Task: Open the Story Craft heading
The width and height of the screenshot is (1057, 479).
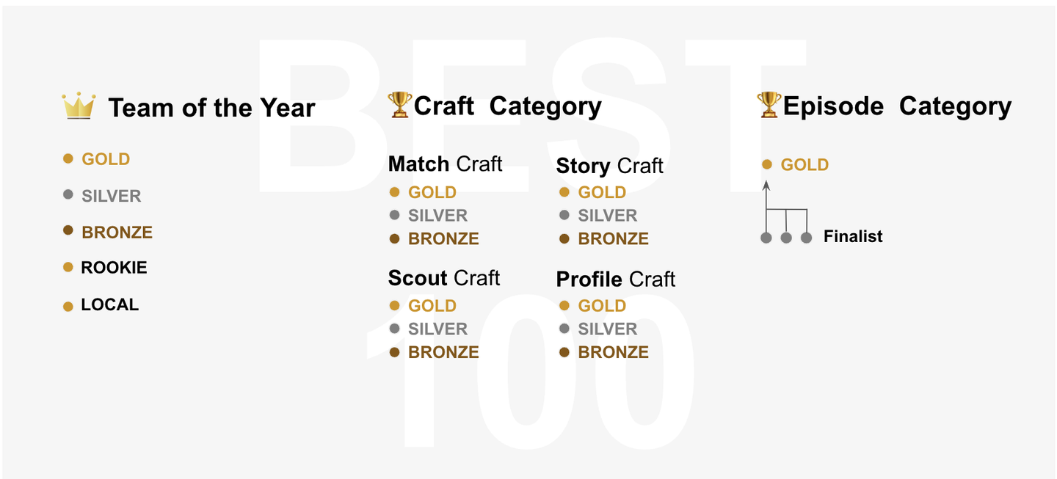Action: [x=609, y=166]
